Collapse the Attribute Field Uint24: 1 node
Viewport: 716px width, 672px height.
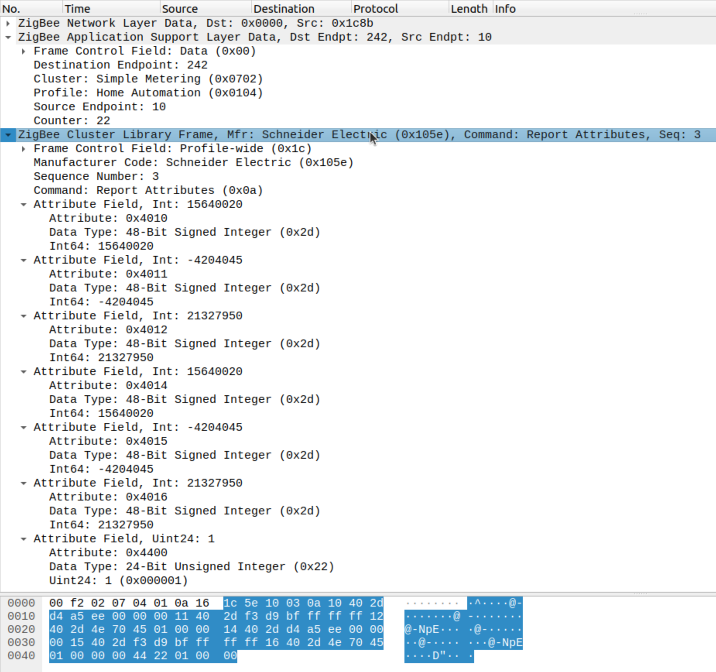pyautogui.click(x=24, y=538)
